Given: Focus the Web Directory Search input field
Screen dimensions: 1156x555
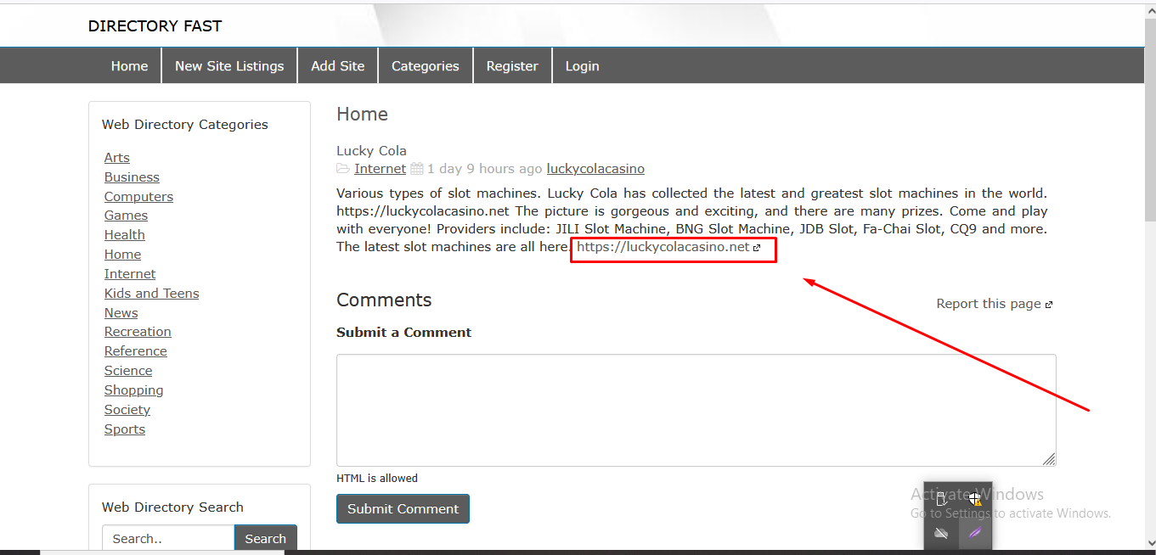Looking at the screenshot, I should pyautogui.click(x=168, y=539).
